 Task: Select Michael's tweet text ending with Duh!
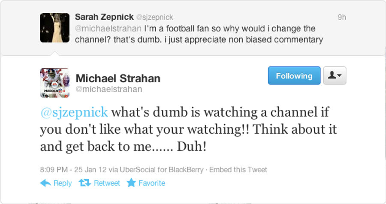[x=188, y=129]
